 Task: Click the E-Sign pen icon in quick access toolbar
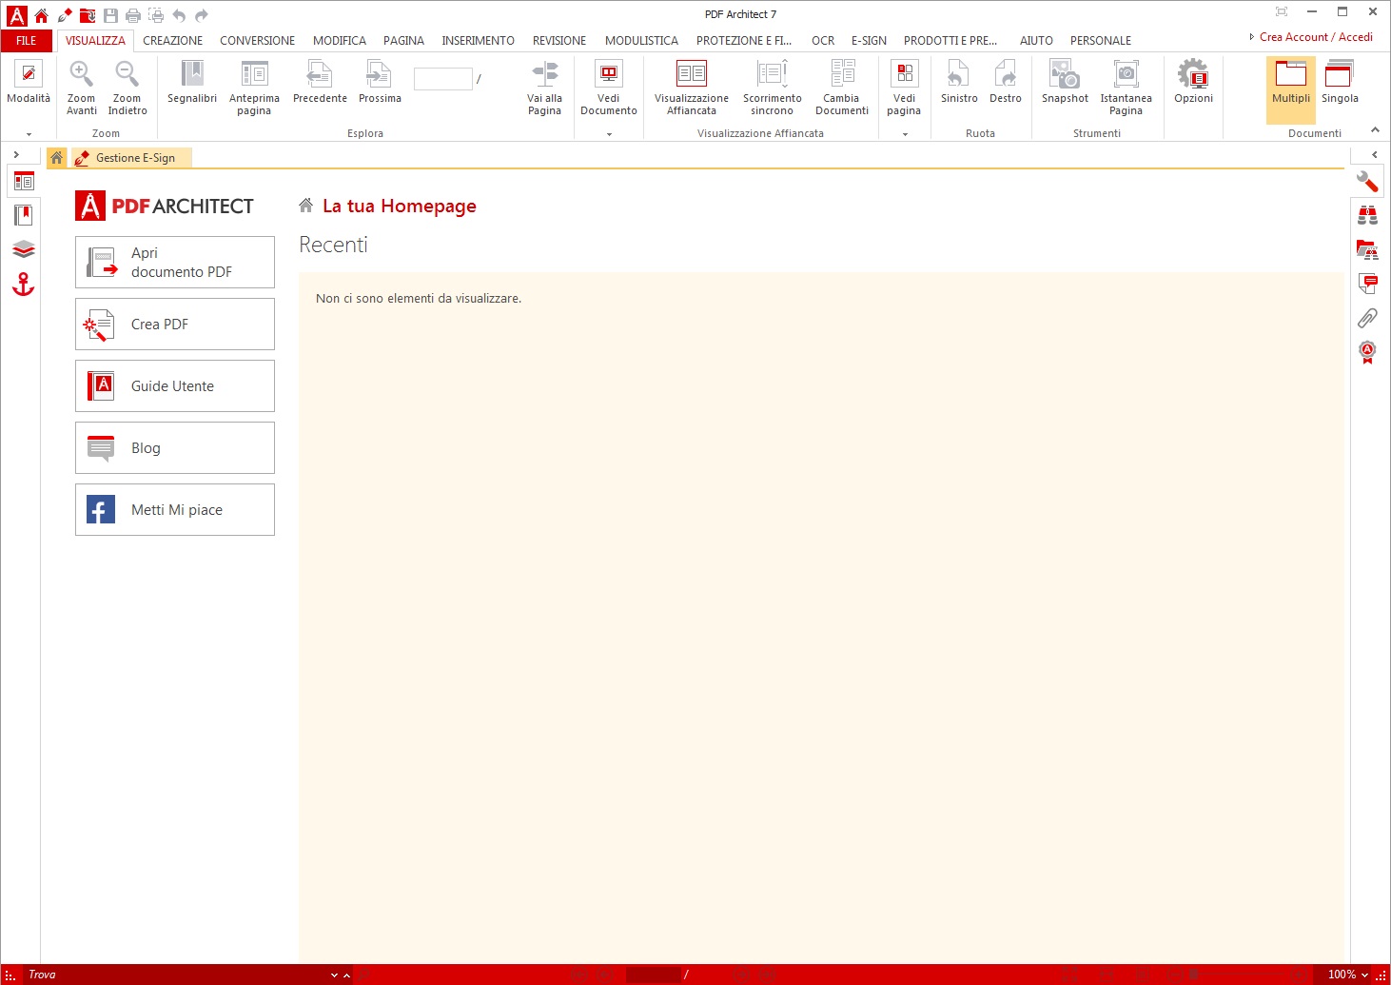(x=65, y=15)
